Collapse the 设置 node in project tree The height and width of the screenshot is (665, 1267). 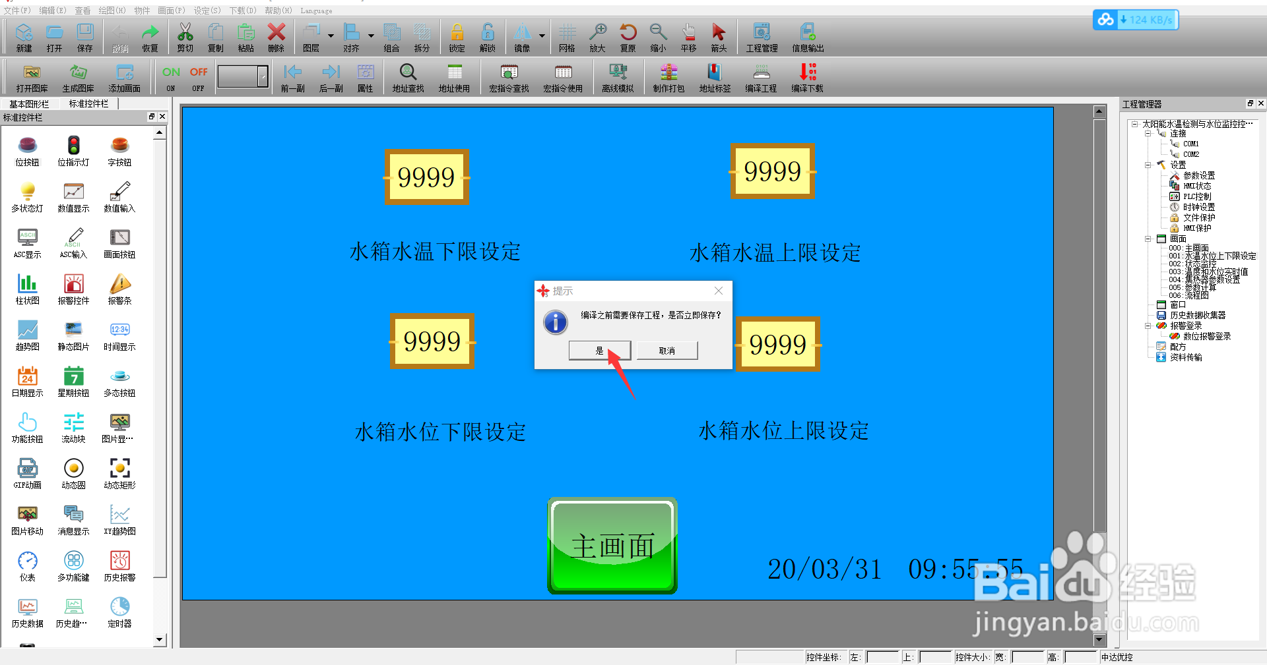1148,165
